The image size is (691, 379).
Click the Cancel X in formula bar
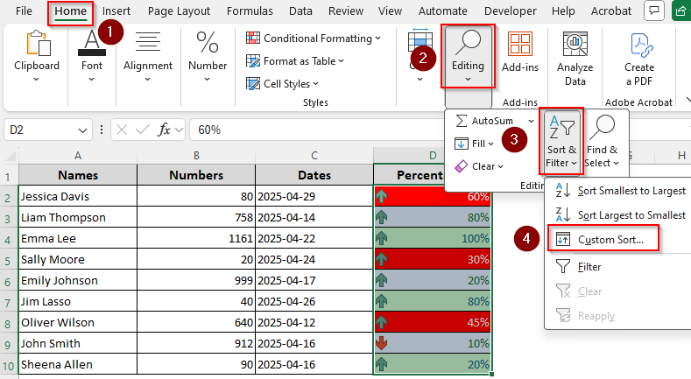(x=122, y=130)
